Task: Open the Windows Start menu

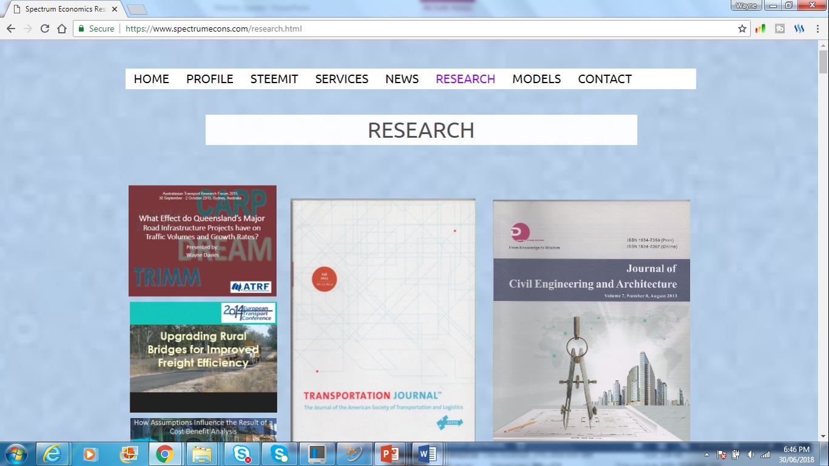Action: coord(15,454)
